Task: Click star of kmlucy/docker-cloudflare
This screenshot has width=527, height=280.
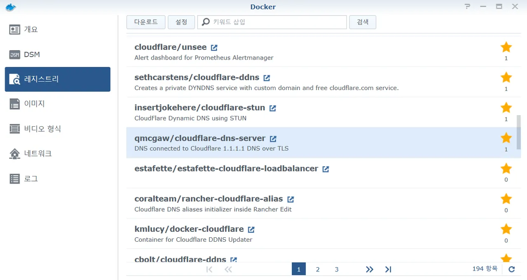Action: (x=506, y=229)
